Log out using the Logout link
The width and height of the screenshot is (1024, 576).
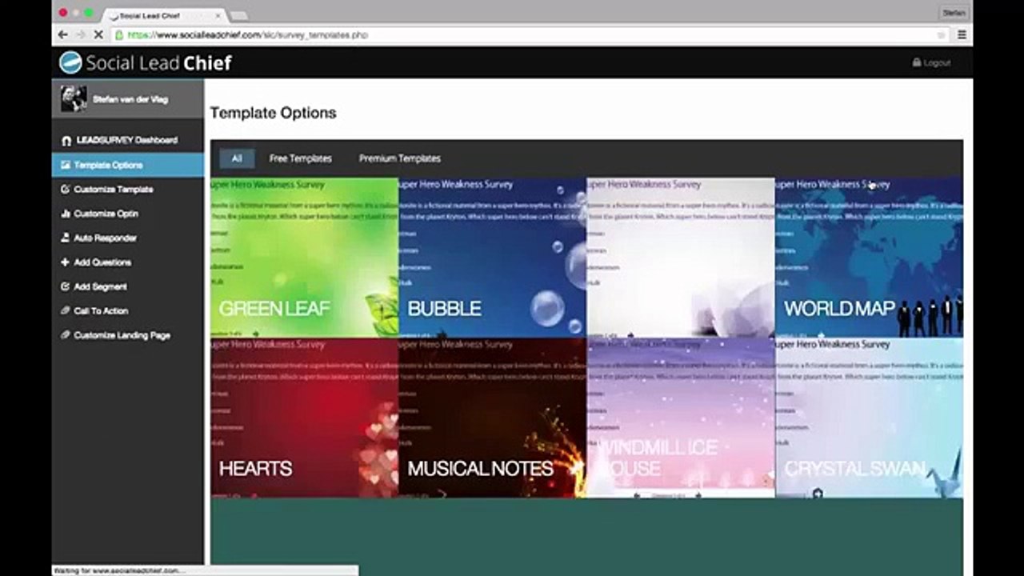pos(937,62)
